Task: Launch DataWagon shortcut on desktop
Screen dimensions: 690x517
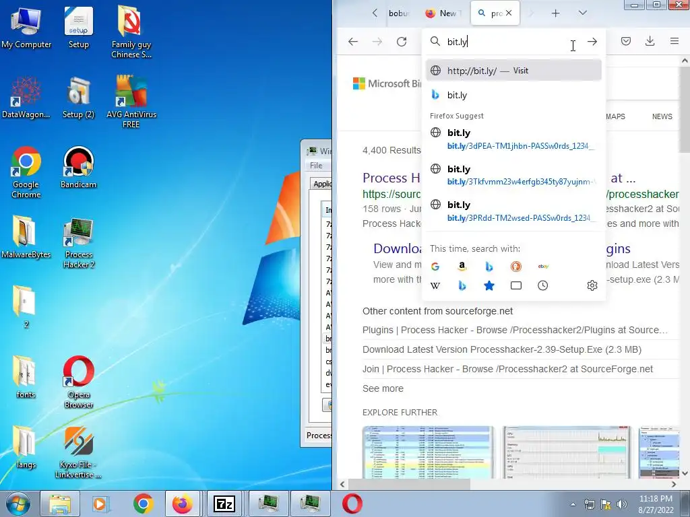Action: (26, 98)
